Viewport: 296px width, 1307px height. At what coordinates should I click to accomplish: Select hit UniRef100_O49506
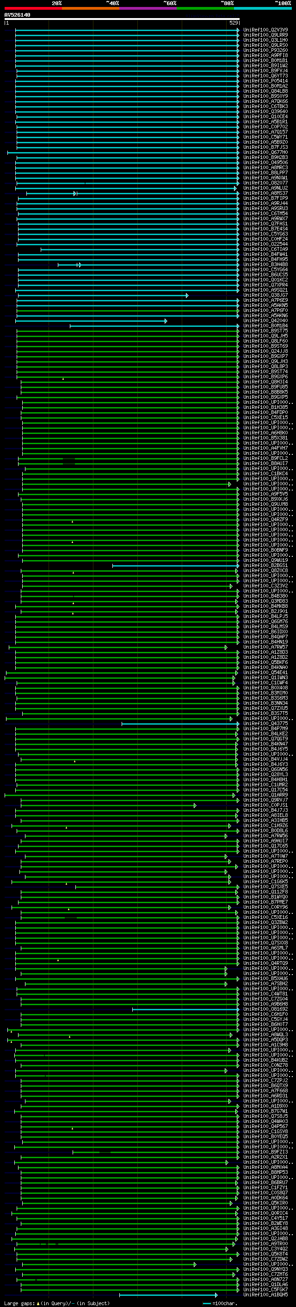(x=265, y=162)
